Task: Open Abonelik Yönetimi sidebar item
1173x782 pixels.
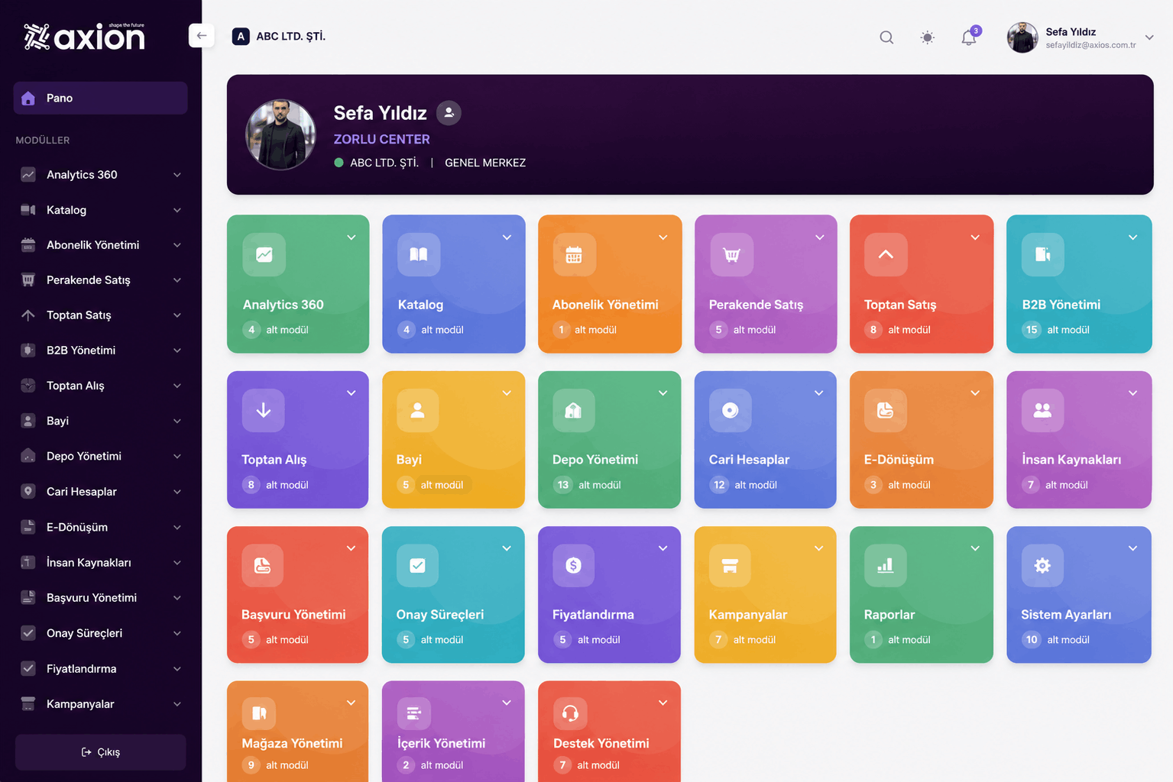Action: 101,245
